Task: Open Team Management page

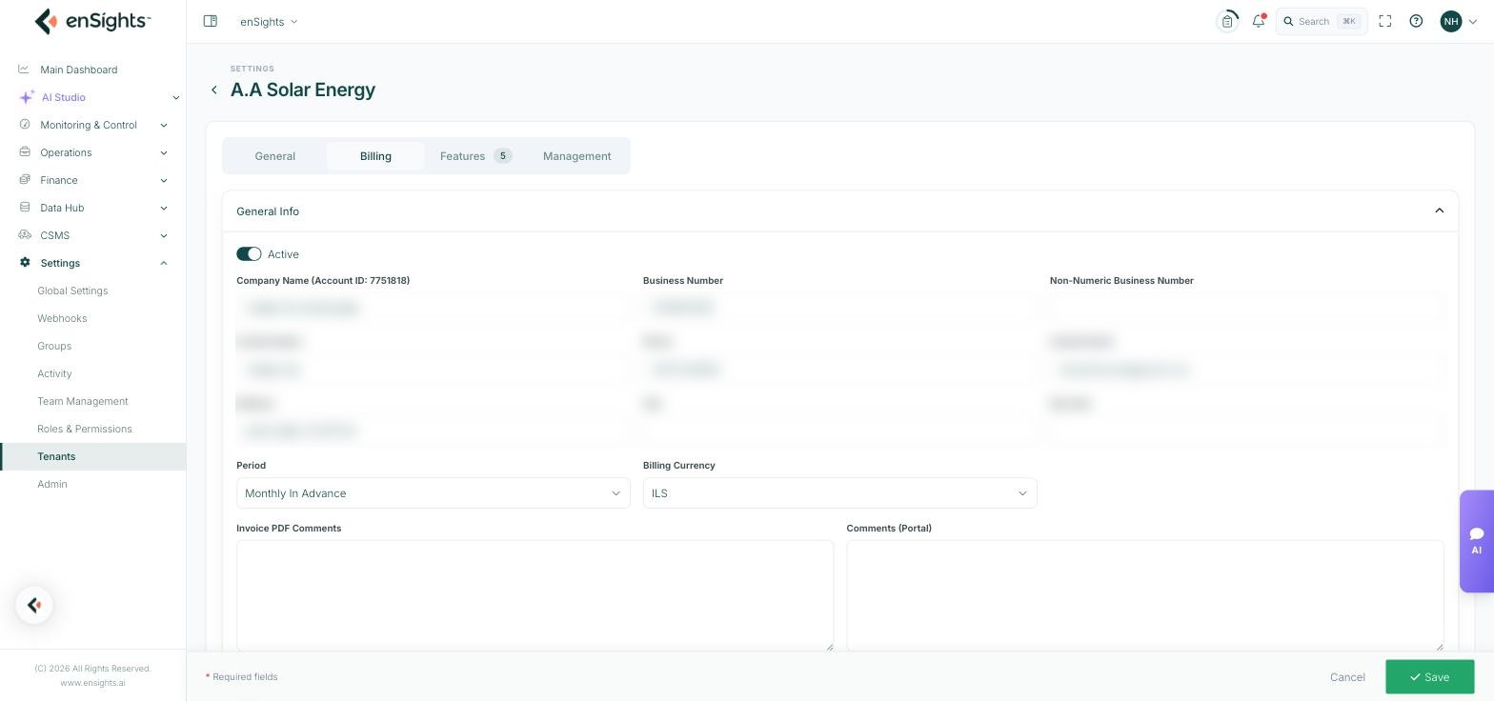Action: click(x=83, y=401)
